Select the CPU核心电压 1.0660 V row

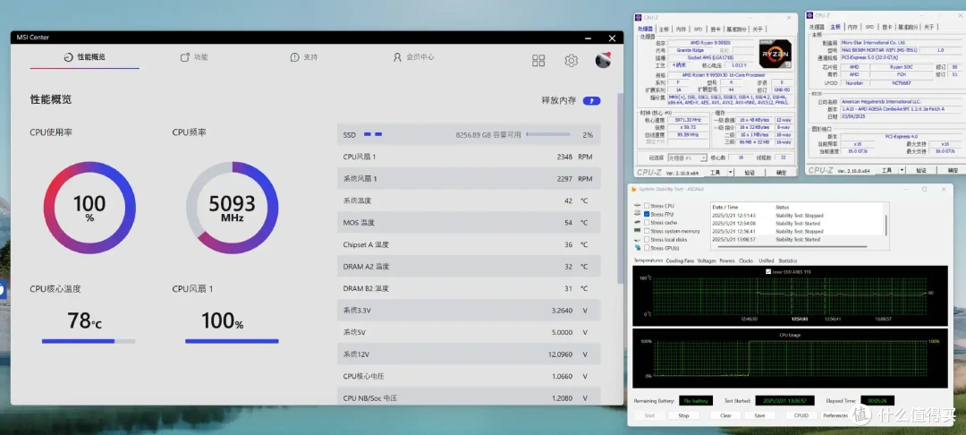[469, 376]
